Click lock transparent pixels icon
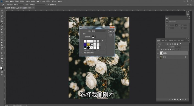 (161, 50)
